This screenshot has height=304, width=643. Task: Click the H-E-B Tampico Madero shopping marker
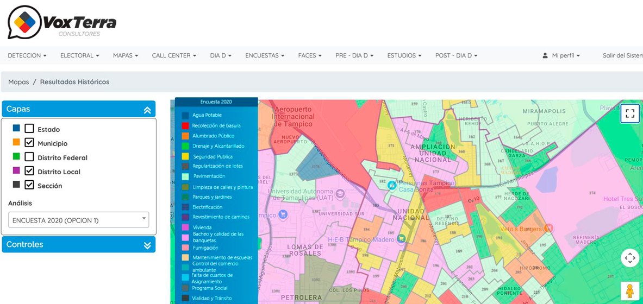point(401,238)
